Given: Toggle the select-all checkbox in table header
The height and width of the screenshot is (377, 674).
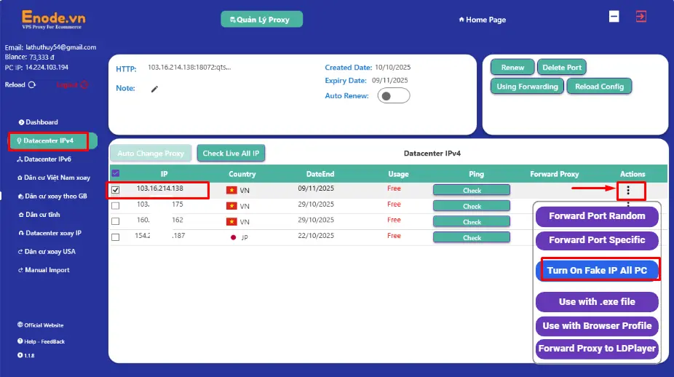Looking at the screenshot, I should pyautogui.click(x=115, y=174).
